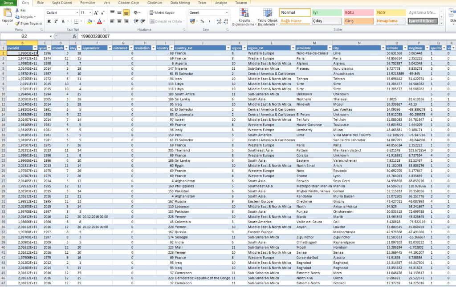Click the yellow fill color bucket
Image resolution: width=456 pixels, height=287 pixels.
[x=89, y=21]
